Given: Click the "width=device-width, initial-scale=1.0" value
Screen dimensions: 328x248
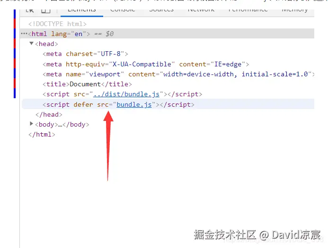Looking at the screenshot, I should (236, 74).
